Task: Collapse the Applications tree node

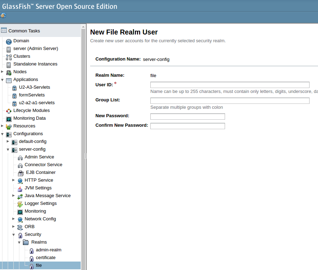Action: 2,80
